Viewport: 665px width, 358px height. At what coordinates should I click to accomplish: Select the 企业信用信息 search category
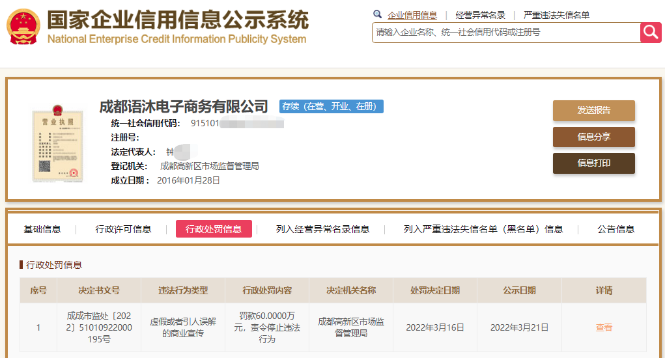coord(412,15)
